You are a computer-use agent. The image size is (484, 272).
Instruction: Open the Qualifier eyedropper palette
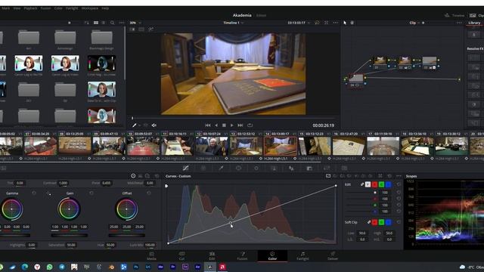coord(221,168)
